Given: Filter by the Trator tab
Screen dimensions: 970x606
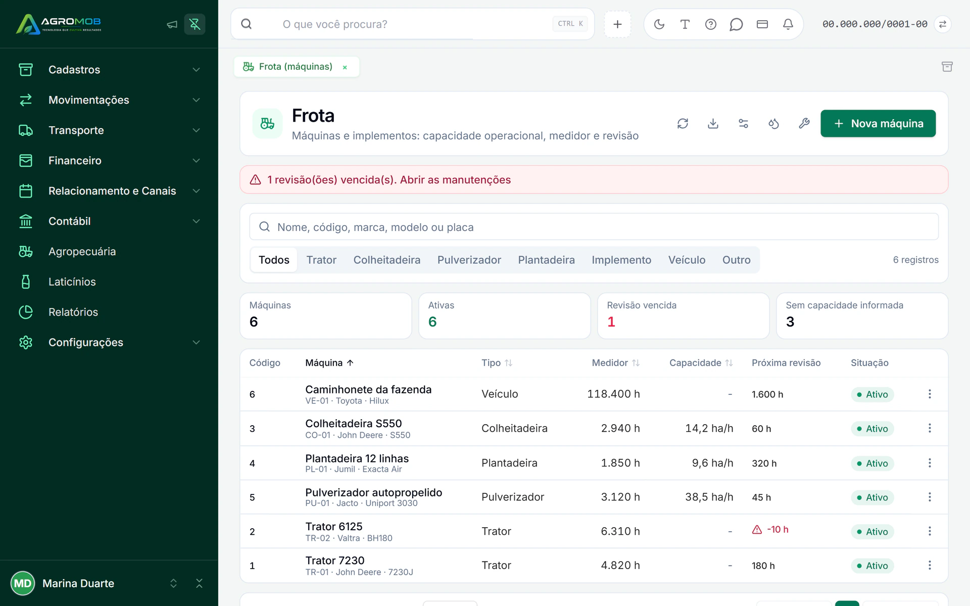Looking at the screenshot, I should [321, 260].
